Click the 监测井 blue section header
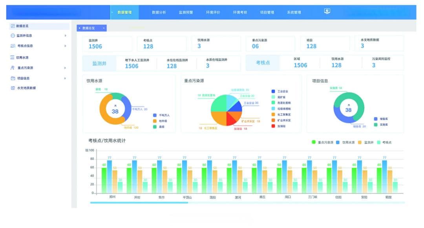Image resolution: width=424 pixels, height=228 pixels. 99,64
